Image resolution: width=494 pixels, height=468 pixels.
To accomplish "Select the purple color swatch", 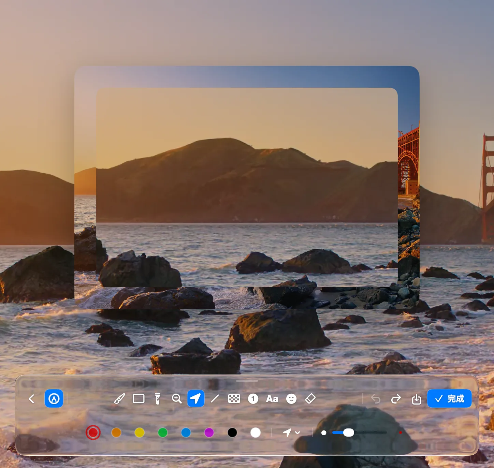I will coord(209,433).
